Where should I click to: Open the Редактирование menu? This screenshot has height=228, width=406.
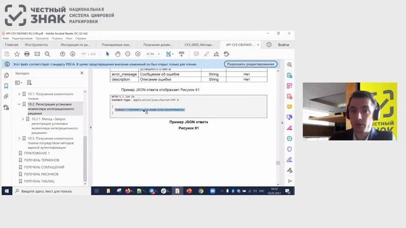(22, 38)
